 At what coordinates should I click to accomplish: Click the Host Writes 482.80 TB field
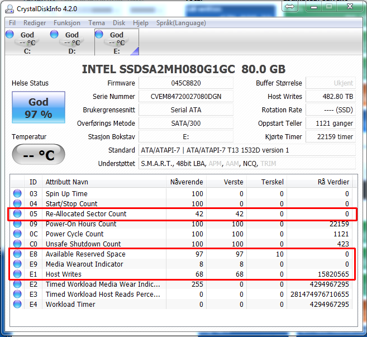(331, 97)
